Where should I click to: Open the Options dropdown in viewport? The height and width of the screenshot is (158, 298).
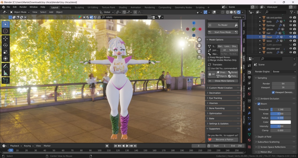tap(238, 17)
